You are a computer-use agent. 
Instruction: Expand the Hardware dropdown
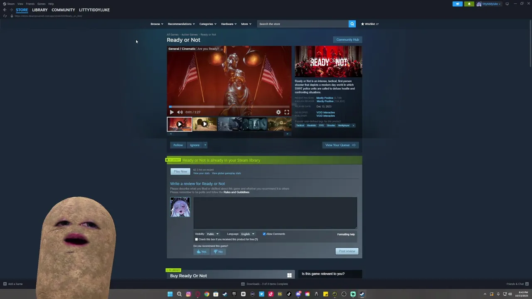click(x=229, y=24)
